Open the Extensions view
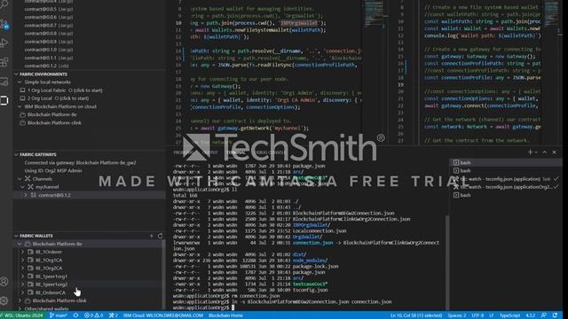 point(4,62)
